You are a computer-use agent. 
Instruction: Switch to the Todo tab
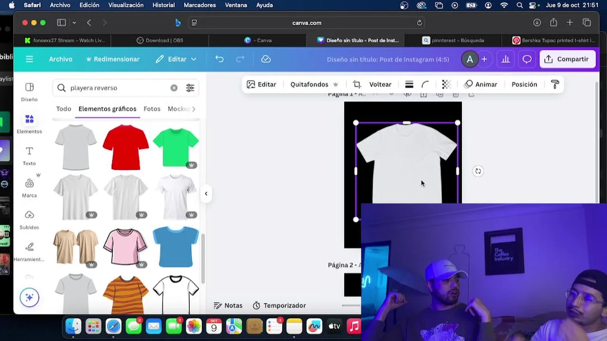pos(64,109)
